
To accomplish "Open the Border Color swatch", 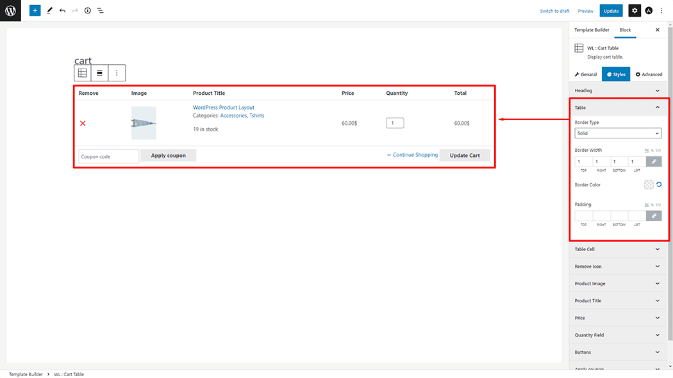I will pyautogui.click(x=649, y=185).
